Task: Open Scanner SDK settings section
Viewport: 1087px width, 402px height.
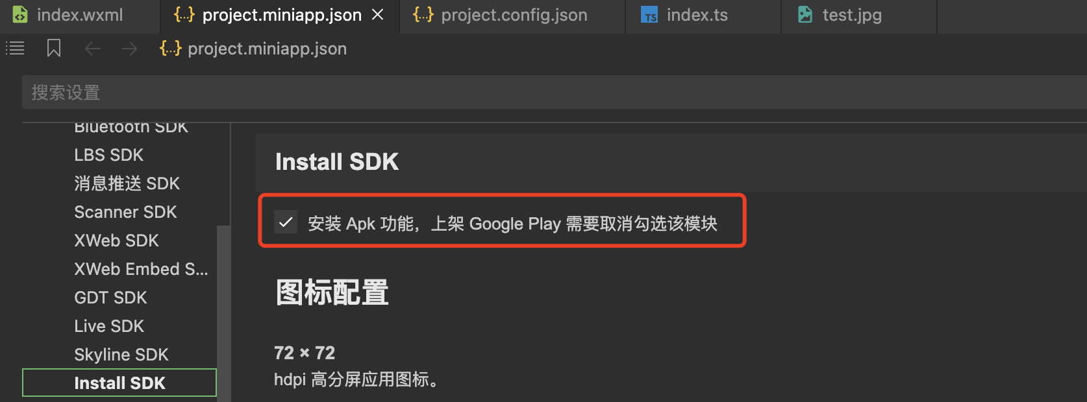Action: pos(125,212)
